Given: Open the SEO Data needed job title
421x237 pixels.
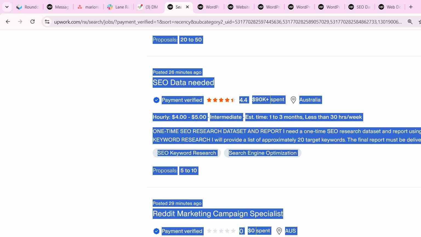Looking at the screenshot, I should click(183, 83).
